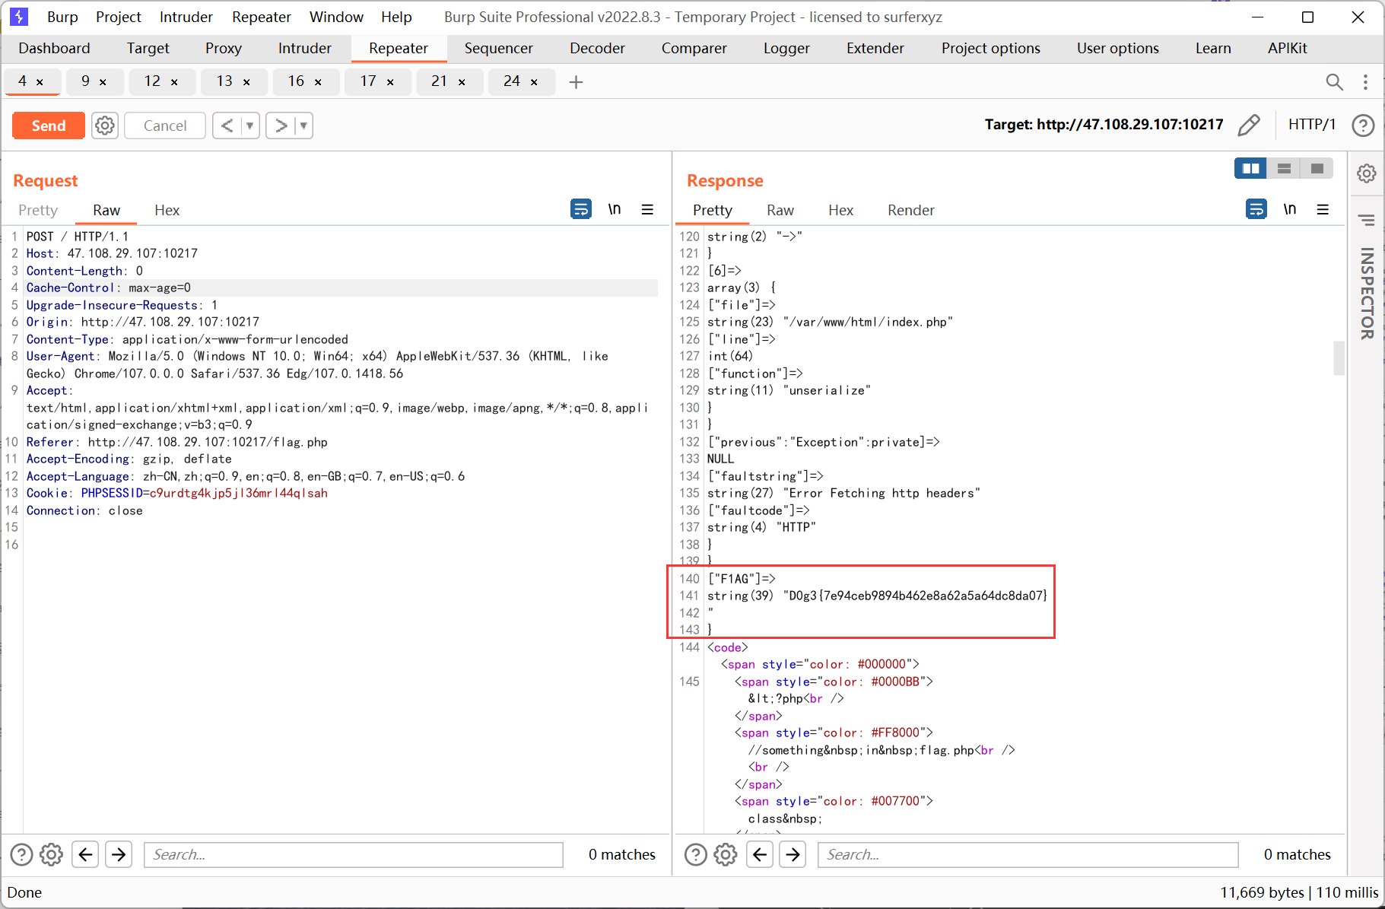Switch to top-bottom layout view
The width and height of the screenshot is (1385, 909).
[1284, 168]
